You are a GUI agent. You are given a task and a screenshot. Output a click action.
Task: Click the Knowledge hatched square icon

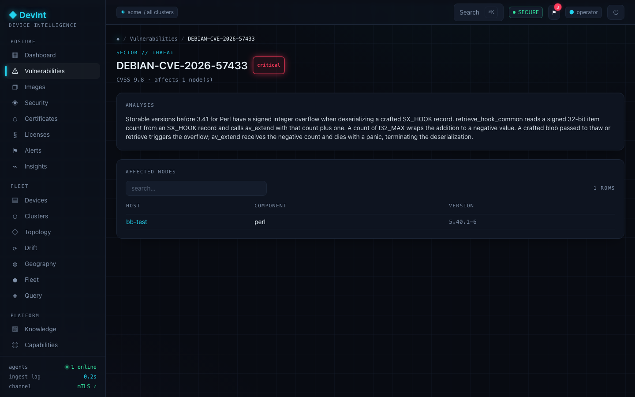[15, 329]
